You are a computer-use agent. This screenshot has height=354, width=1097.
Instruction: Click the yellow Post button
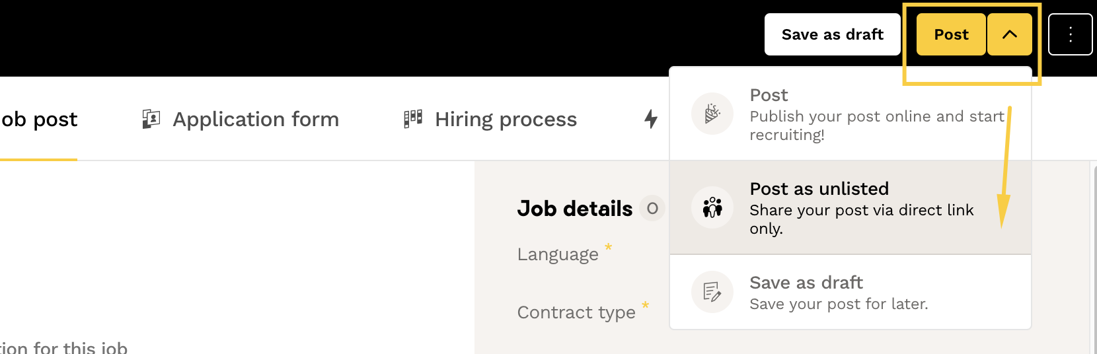(x=951, y=34)
